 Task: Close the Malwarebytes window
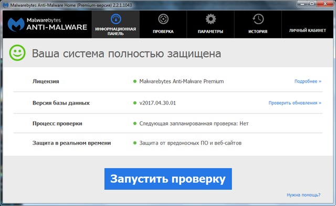point(325,4)
